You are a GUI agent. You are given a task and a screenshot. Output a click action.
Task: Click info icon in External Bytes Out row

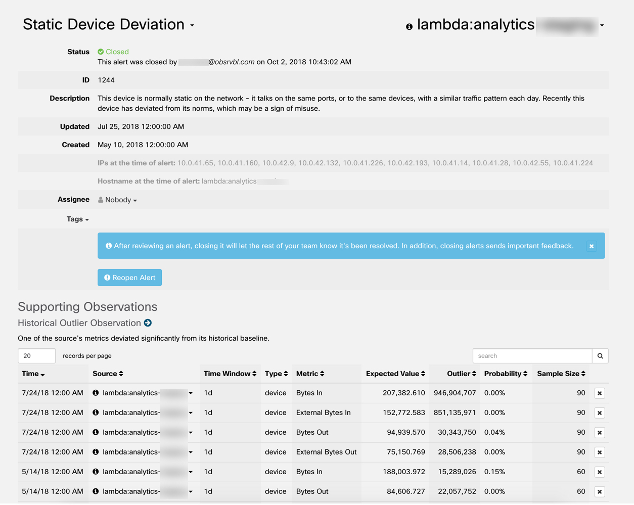coord(96,452)
